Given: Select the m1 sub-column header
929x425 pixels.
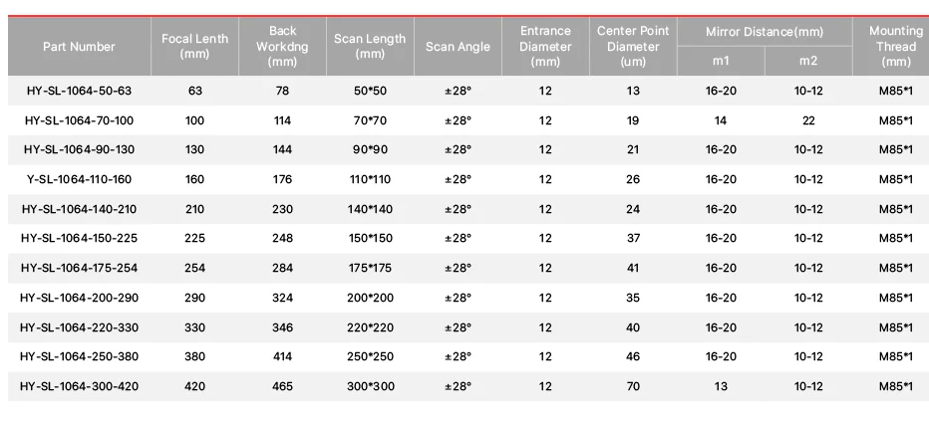Looking at the screenshot, I should [721, 61].
